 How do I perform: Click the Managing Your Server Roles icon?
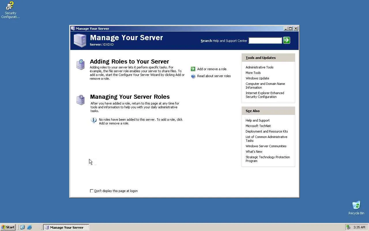pos(80,100)
